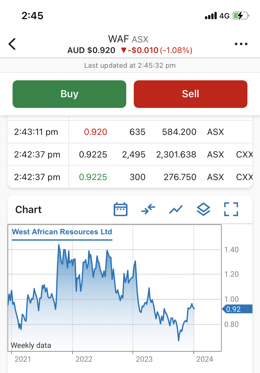Select trade value 584.200
Viewport: 260px width, 373px height.
coord(179,132)
